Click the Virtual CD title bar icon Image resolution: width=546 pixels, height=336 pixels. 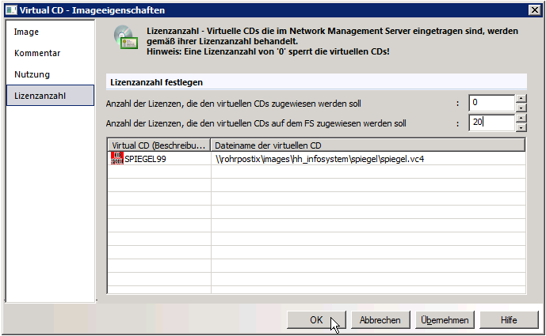(x=11, y=10)
